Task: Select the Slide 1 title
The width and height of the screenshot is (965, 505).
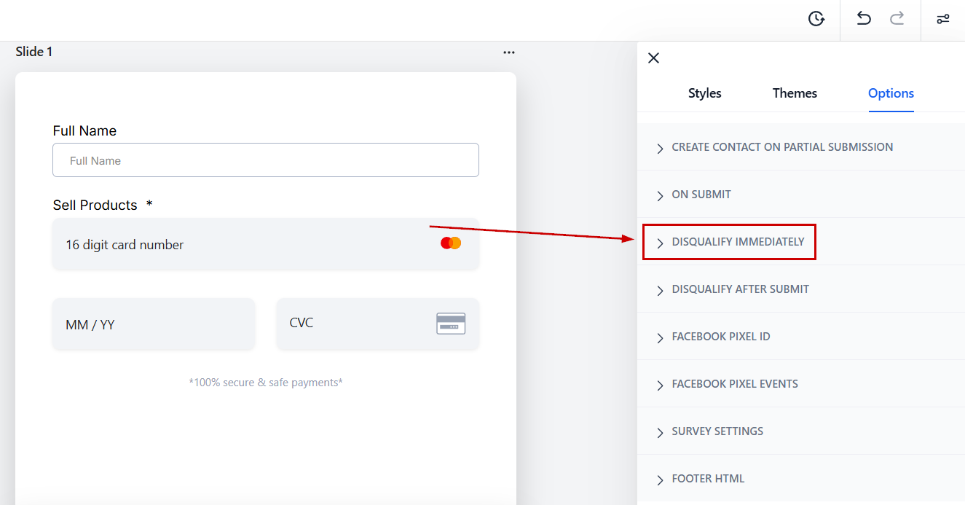Action: 34,52
